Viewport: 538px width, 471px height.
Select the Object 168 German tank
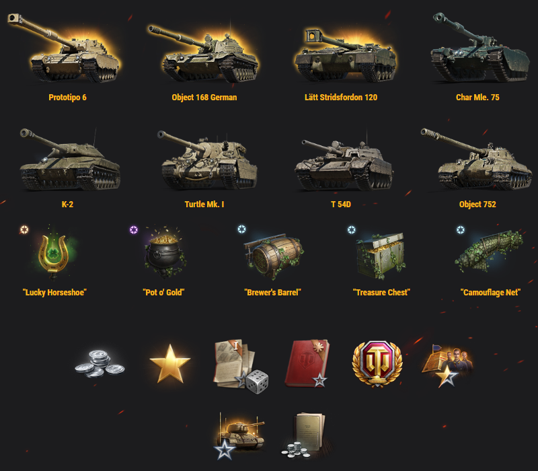click(204, 54)
